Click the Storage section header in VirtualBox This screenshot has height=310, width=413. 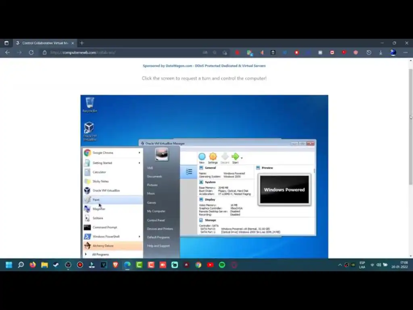(x=210, y=220)
